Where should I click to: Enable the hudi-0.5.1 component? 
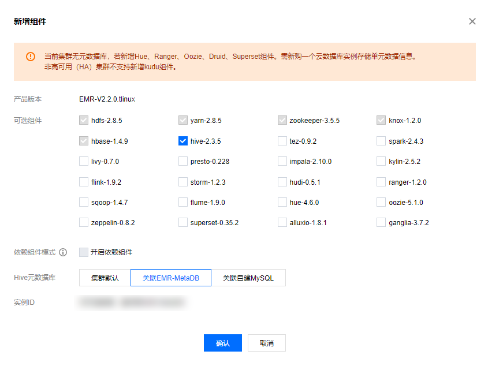coord(282,181)
